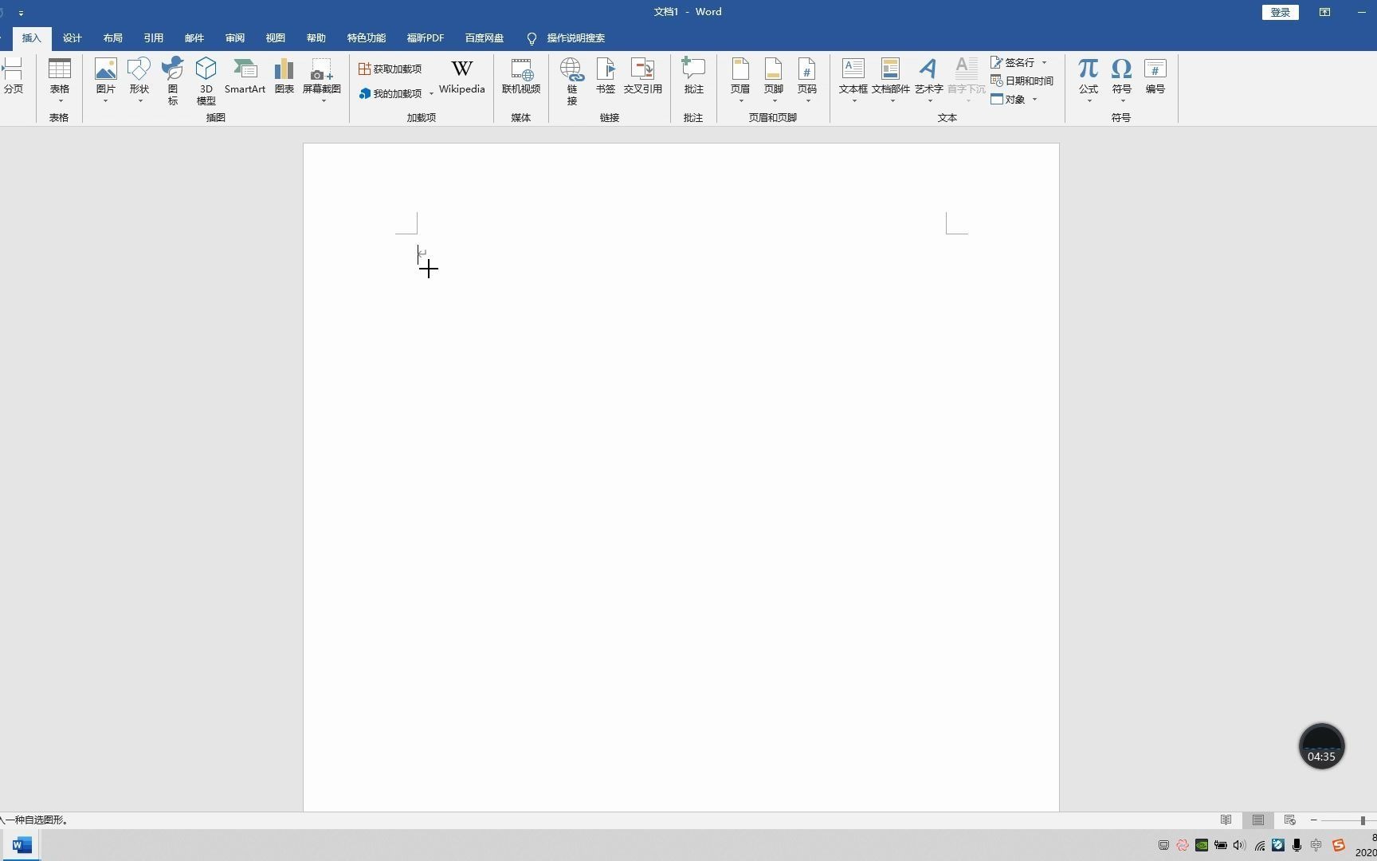Switch to the 邮件 tab
The height and width of the screenshot is (861, 1377).
194,38
